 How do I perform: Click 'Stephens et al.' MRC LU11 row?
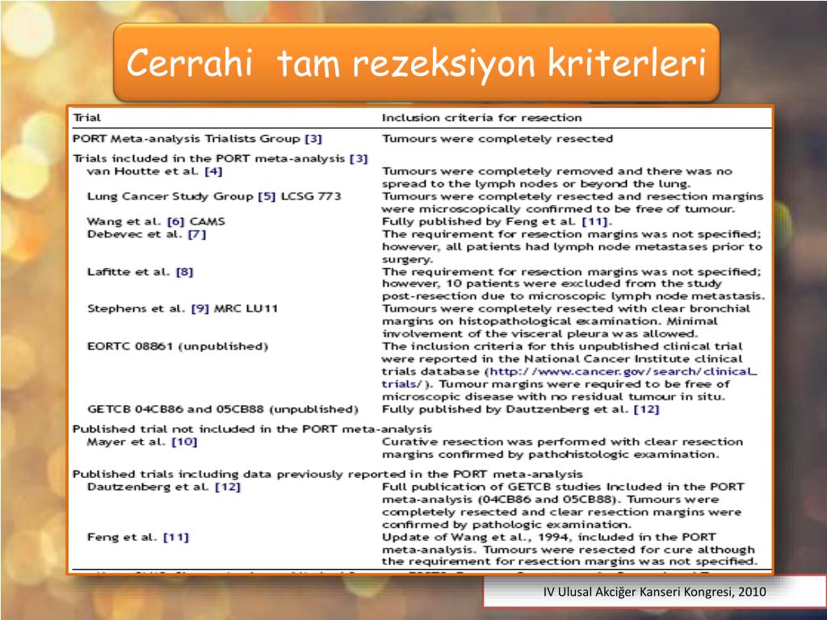tap(183, 309)
